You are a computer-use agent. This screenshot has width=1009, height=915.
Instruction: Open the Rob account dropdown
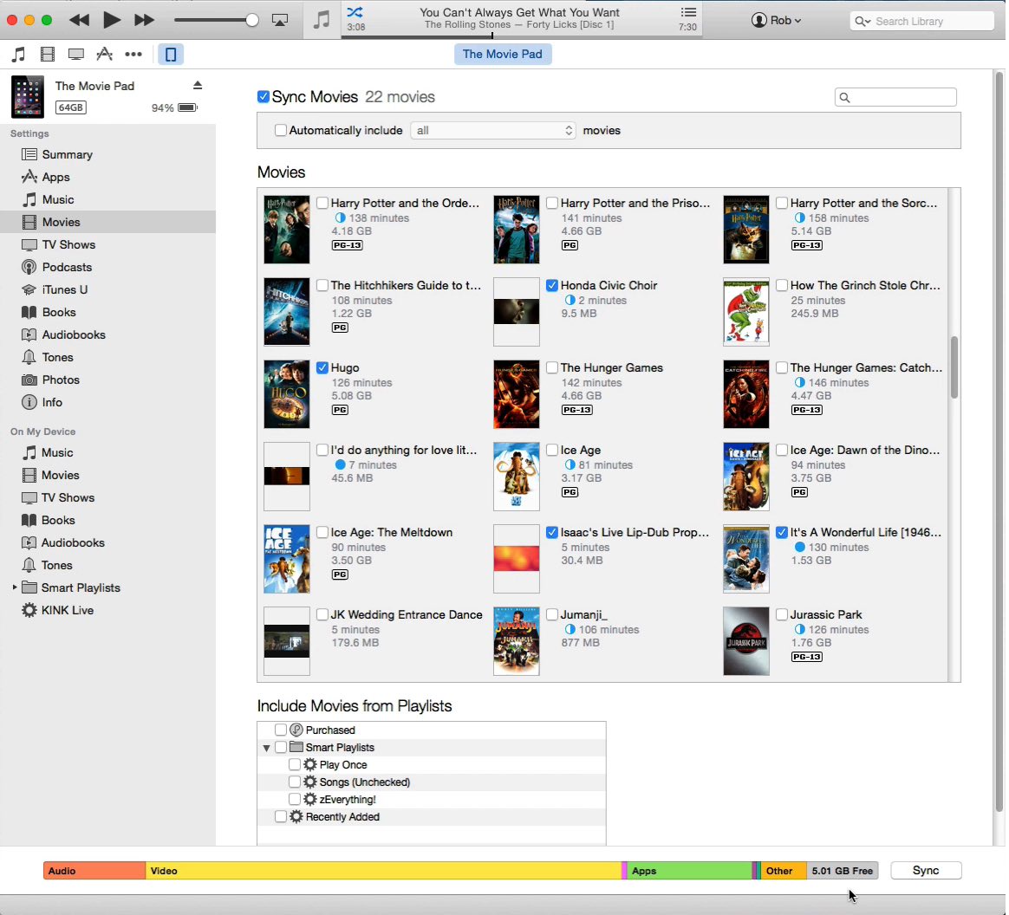(776, 20)
